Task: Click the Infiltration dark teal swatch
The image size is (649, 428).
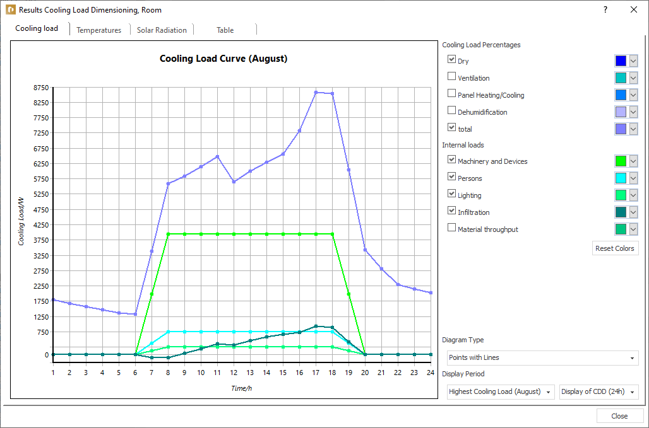Action: click(621, 212)
